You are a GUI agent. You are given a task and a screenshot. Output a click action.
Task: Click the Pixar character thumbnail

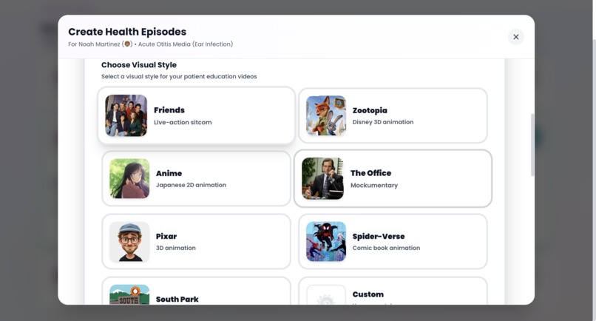(129, 242)
